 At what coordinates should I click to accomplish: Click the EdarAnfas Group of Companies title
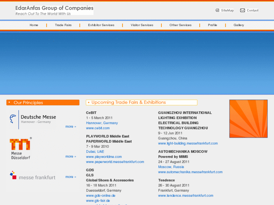(54, 8)
